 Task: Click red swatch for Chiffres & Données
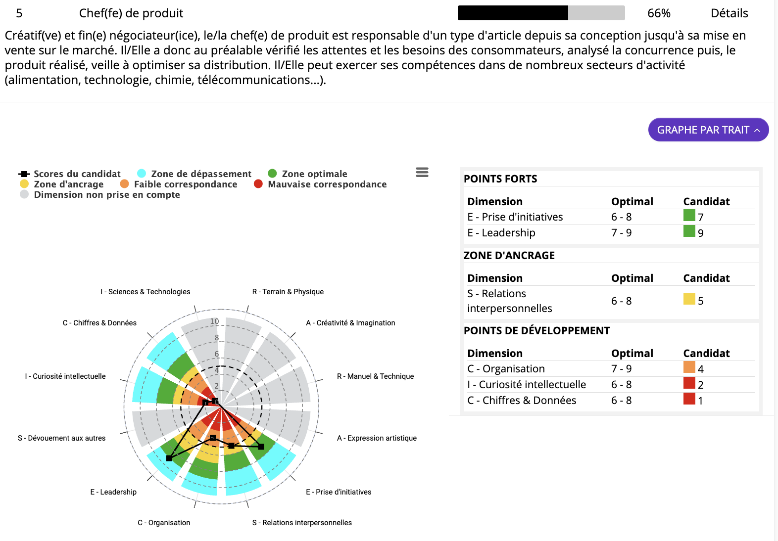(689, 399)
